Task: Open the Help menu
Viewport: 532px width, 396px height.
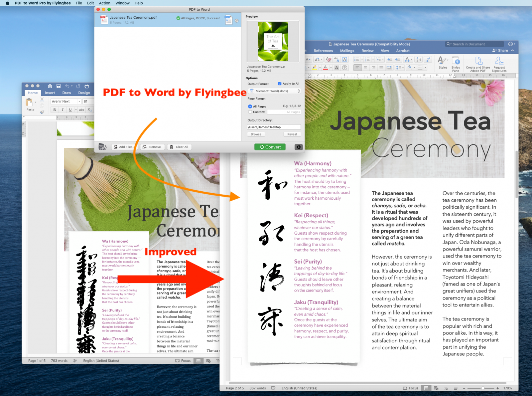Action: click(x=139, y=3)
